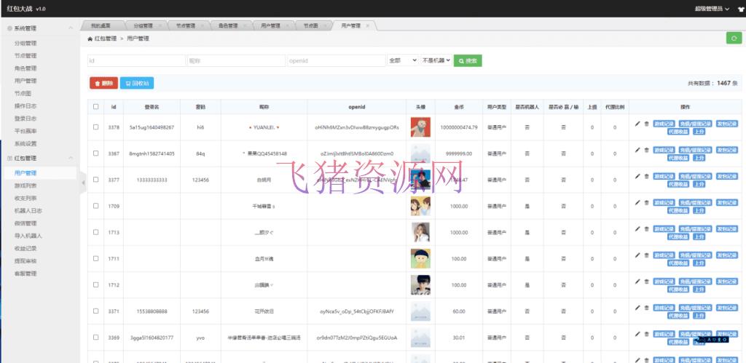The width and height of the screenshot is (746, 363).
Task: Edit user 3371 with the pencil icon
Action: tap(637, 308)
